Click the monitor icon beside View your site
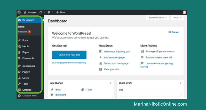This screenshot has height=110, width=206. pos(101,69)
